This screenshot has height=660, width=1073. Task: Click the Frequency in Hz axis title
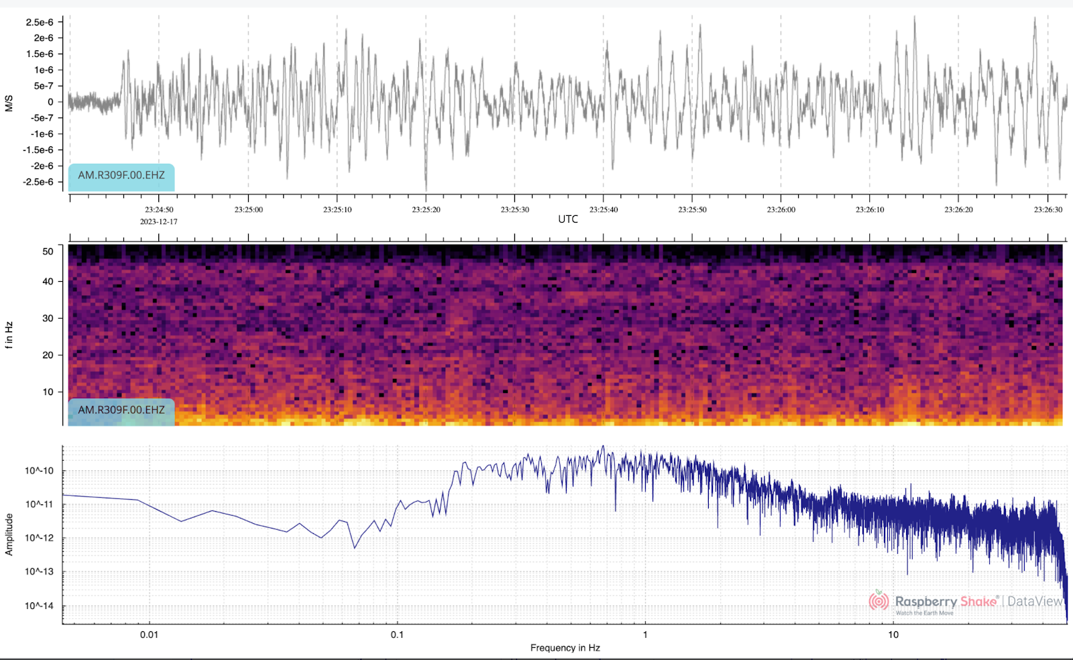click(x=565, y=648)
